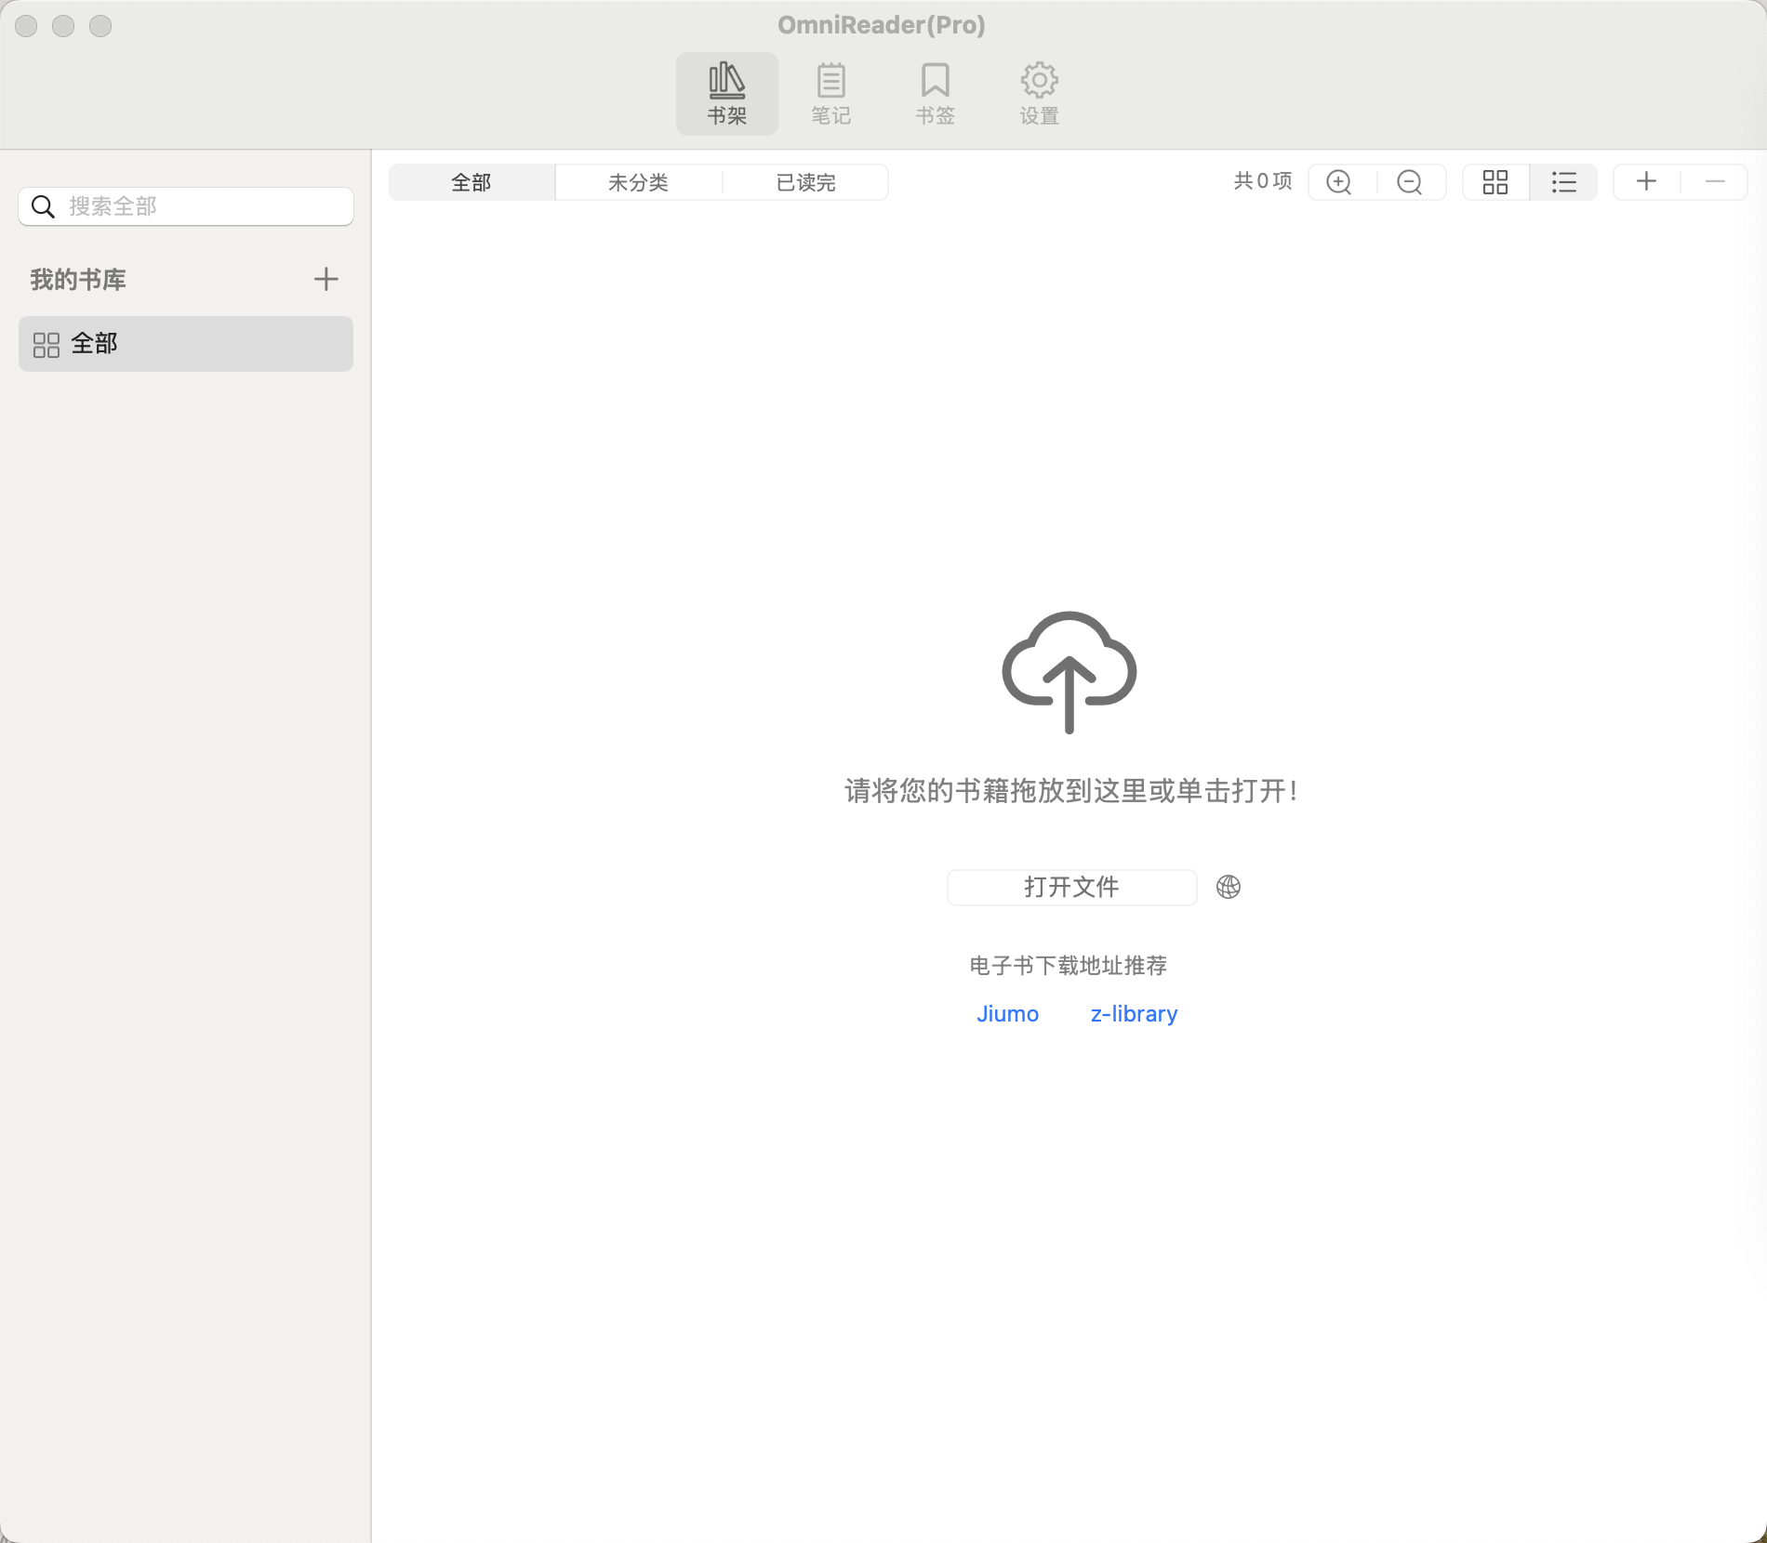Close the OmniReader window

point(26,26)
